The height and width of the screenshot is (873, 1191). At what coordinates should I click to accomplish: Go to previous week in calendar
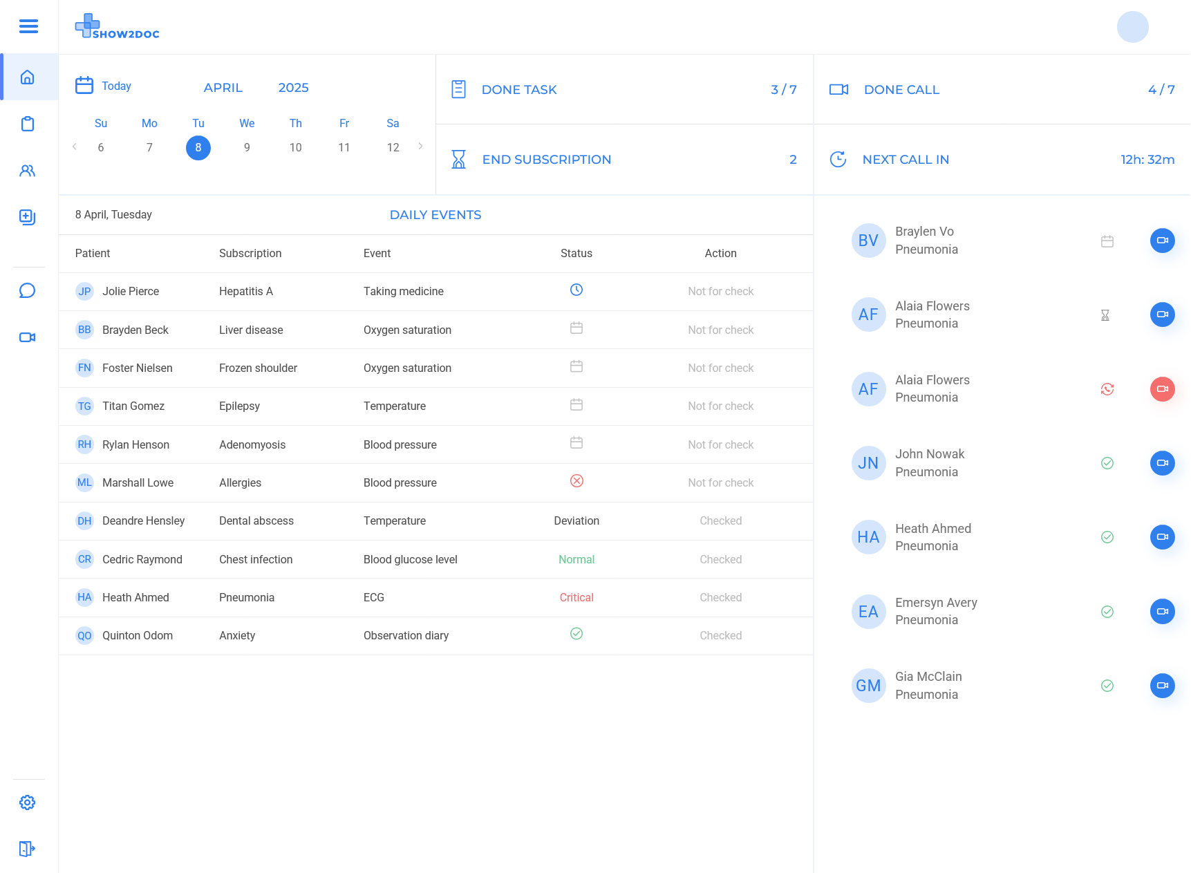click(x=75, y=147)
